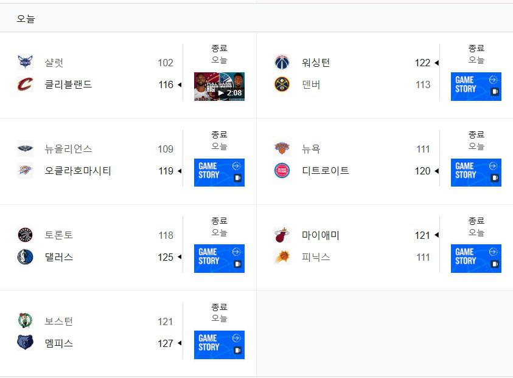Viewport: 513px width, 378px height.
Task: Select the Toronto Raptors team logo
Action: [x=25, y=235]
